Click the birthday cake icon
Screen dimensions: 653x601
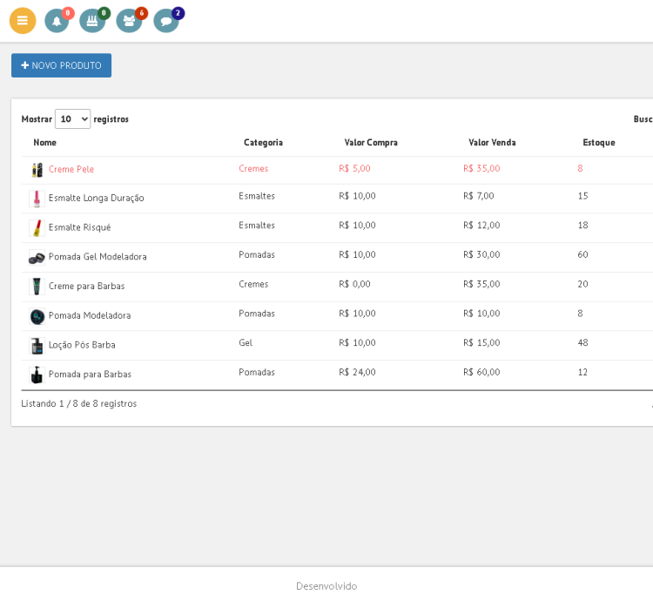click(91, 21)
